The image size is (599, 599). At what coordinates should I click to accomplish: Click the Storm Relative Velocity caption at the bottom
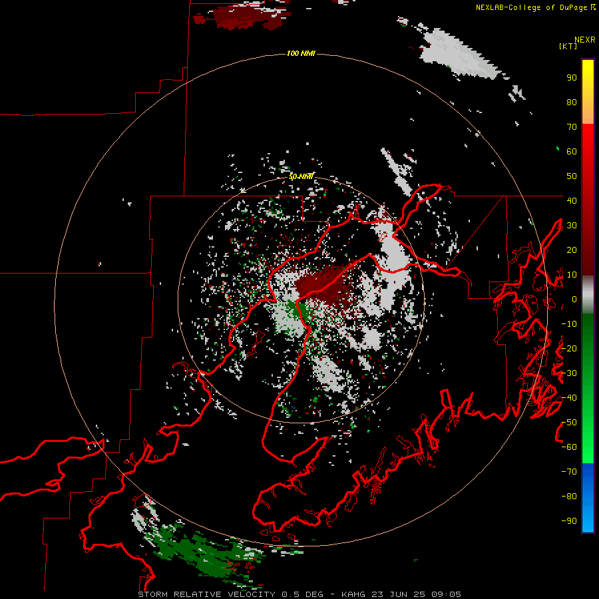[x=299, y=594]
